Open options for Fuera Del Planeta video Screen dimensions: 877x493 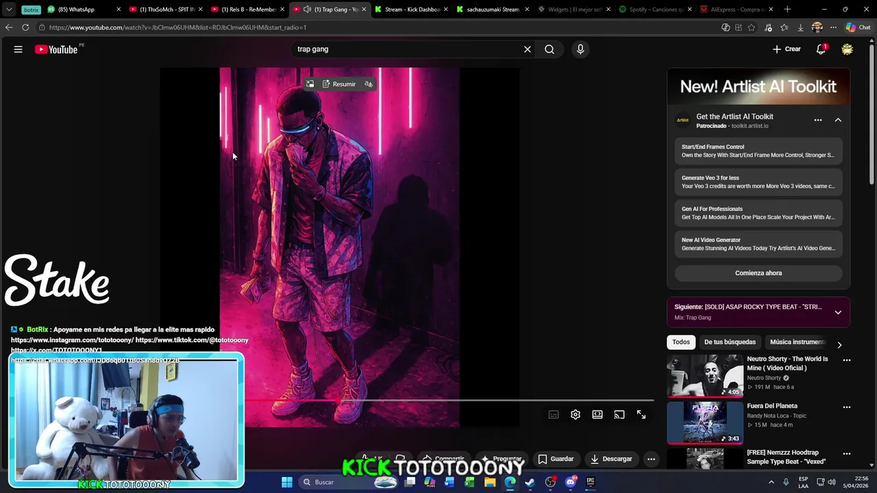pos(847,407)
